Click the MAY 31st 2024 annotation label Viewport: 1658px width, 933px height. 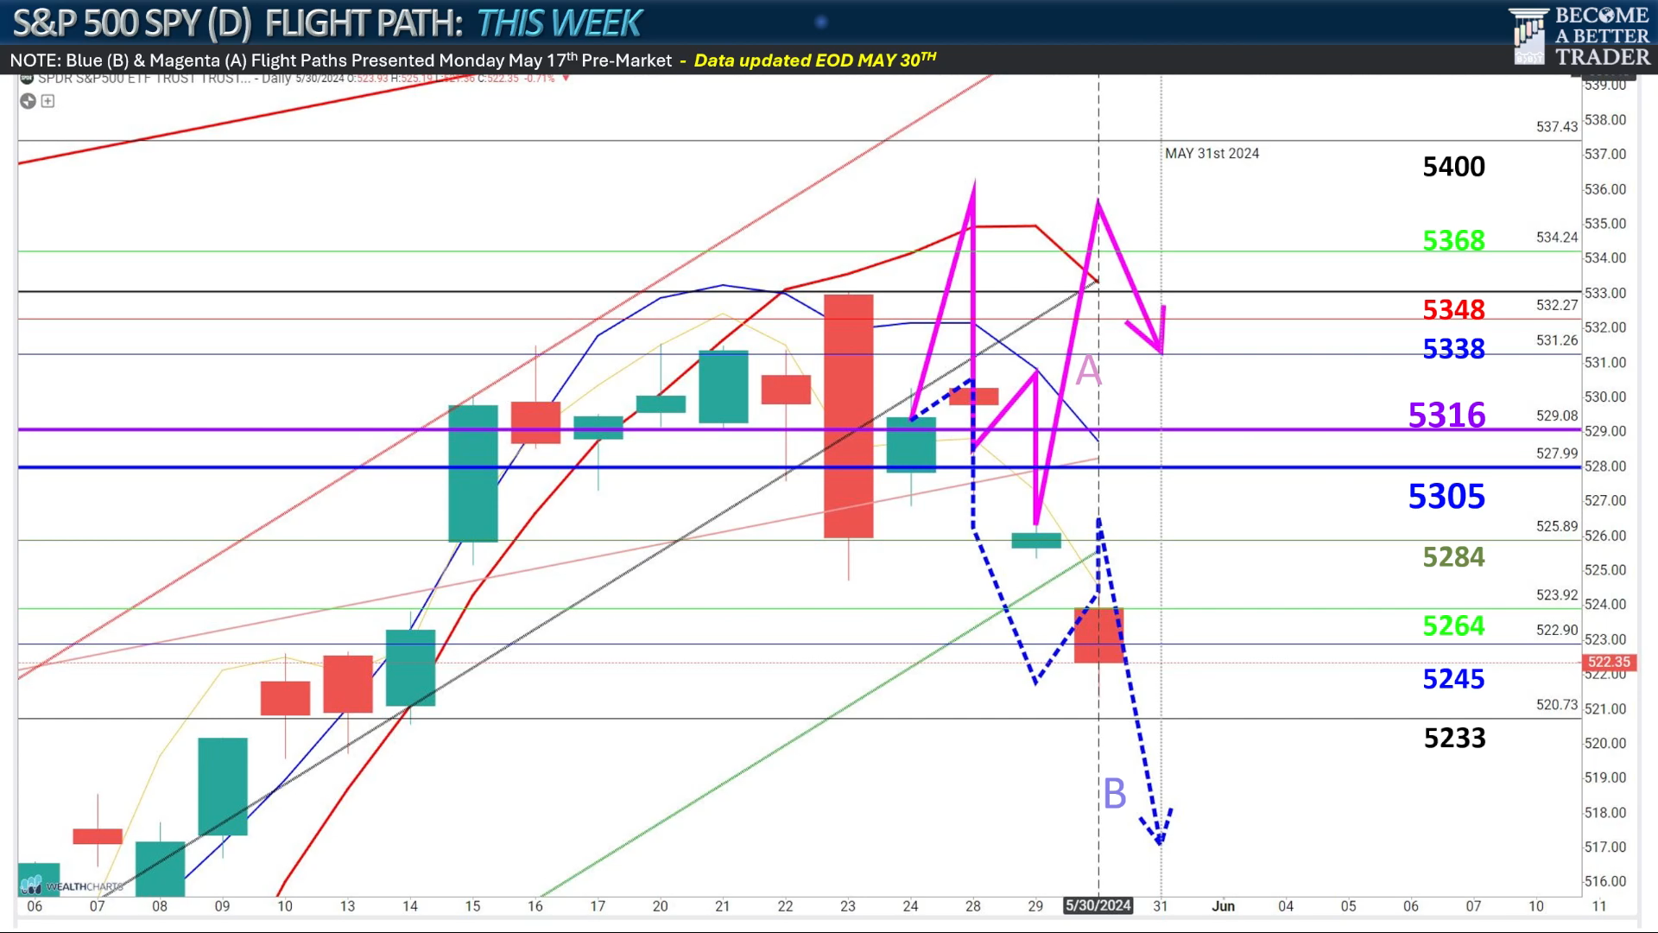point(1212,154)
